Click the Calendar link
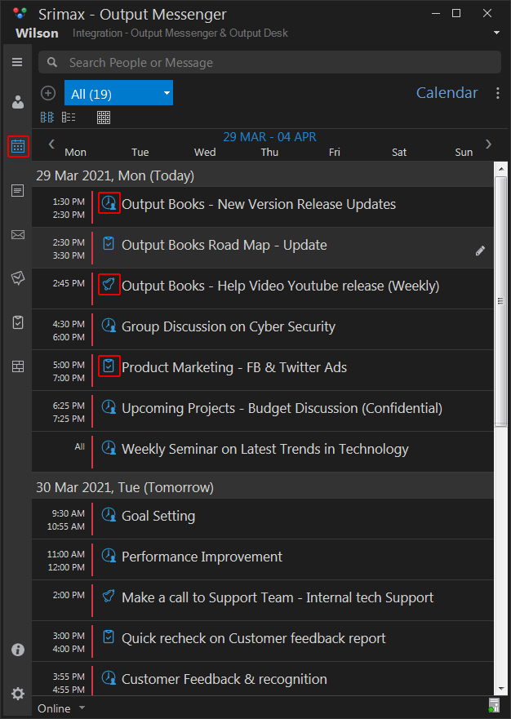 click(447, 93)
